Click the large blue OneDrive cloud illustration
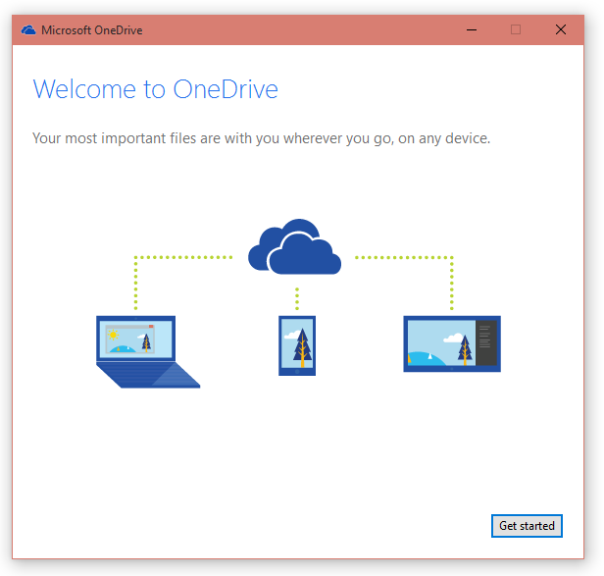 click(295, 246)
